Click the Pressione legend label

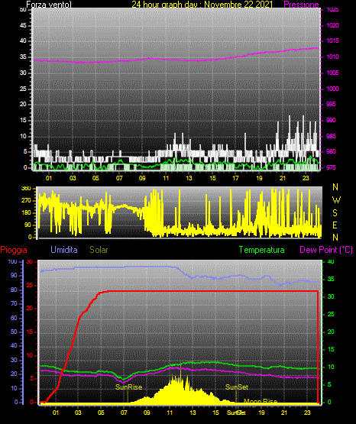pyautogui.click(x=301, y=5)
